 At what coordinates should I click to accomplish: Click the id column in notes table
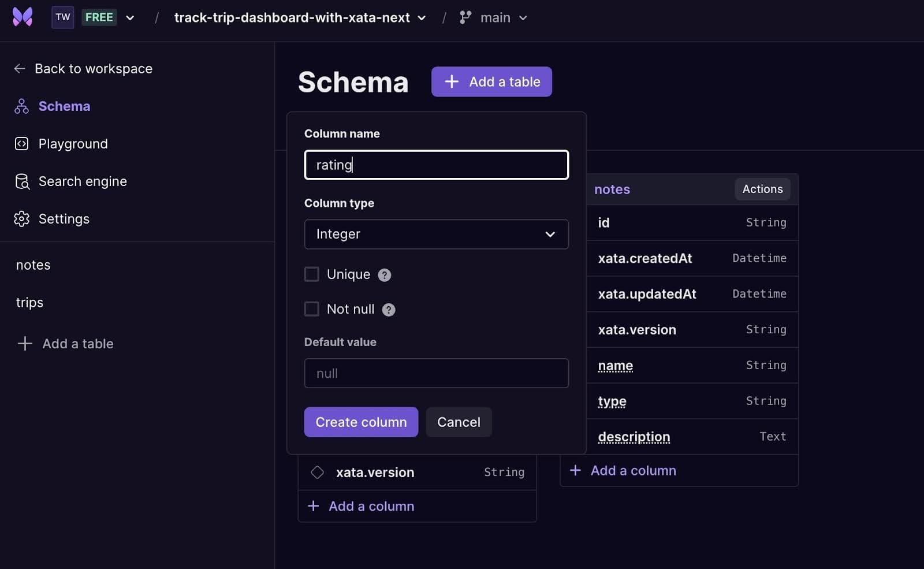pos(692,222)
